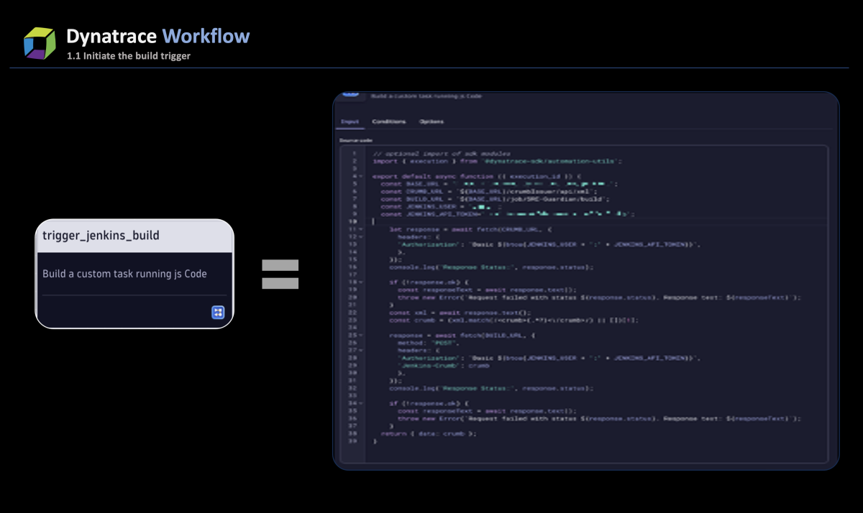This screenshot has height=513, width=863.
Task: Open the Options tab
Action: 431,121
